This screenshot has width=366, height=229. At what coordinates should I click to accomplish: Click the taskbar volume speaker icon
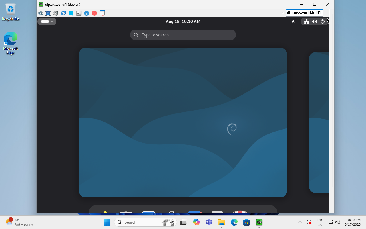point(338,222)
